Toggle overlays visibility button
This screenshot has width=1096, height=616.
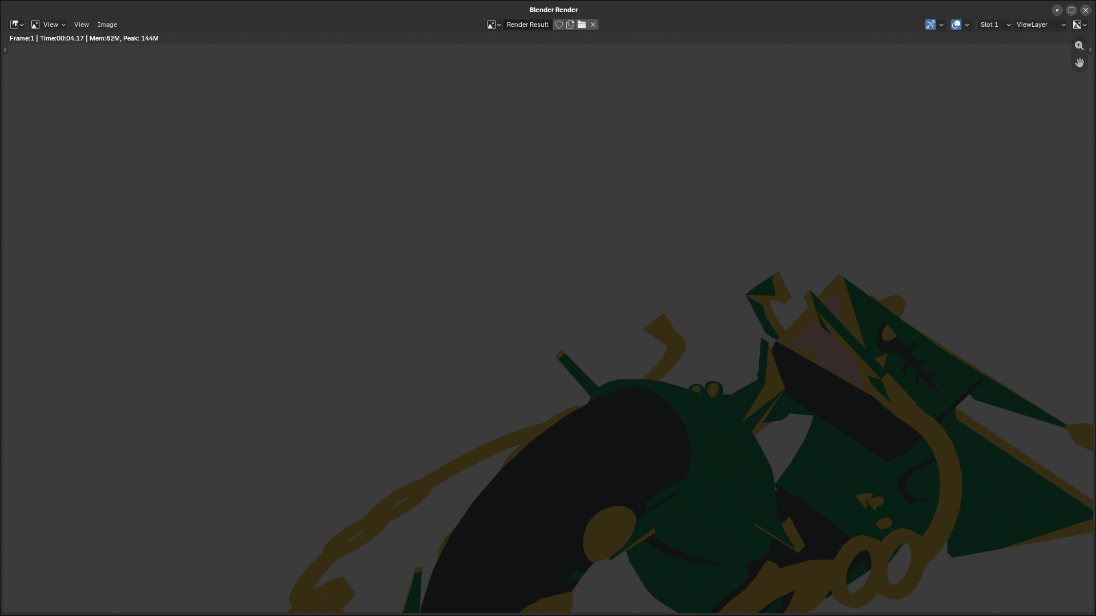pos(956,25)
